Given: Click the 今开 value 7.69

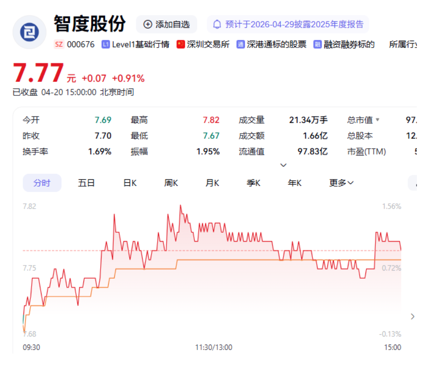Looking at the screenshot, I should 103,120.
